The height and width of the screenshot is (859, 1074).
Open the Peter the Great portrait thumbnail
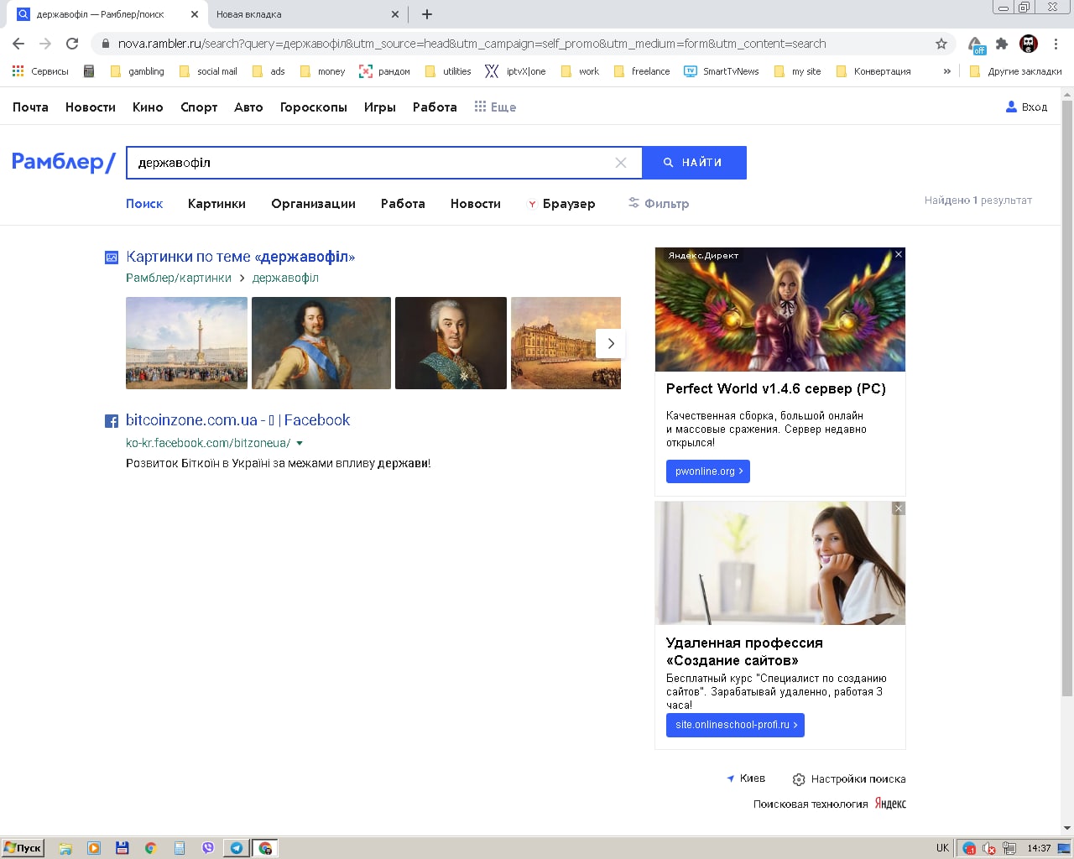tap(321, 343)
